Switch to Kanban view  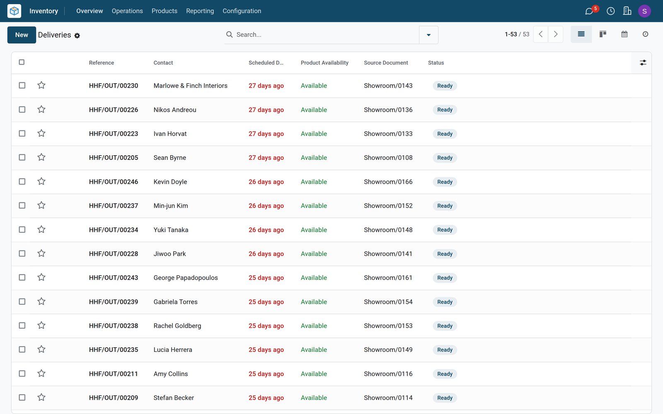[603, 34]
